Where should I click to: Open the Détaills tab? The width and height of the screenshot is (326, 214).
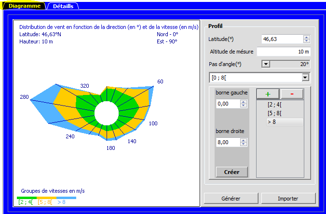[63, 6]
